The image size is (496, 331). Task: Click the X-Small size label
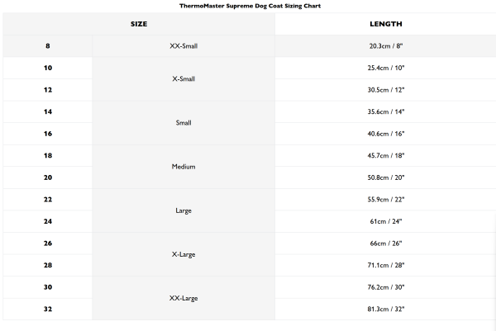pos(184,78)
